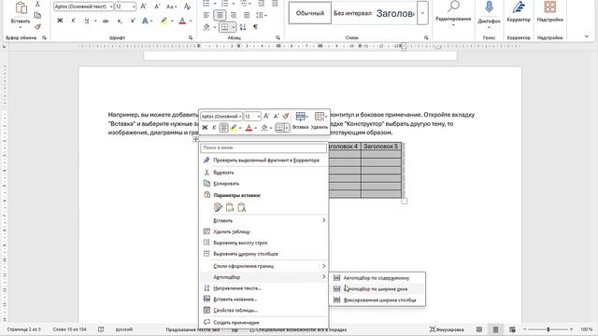Click the Cut scissors icon in ribbon clipboard group
Screen dimensions: 598x336
tap(37, 4)
